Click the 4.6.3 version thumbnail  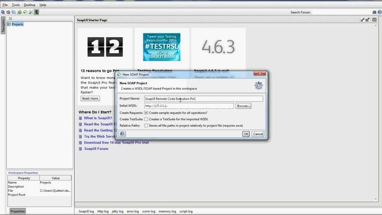(218, 47)
